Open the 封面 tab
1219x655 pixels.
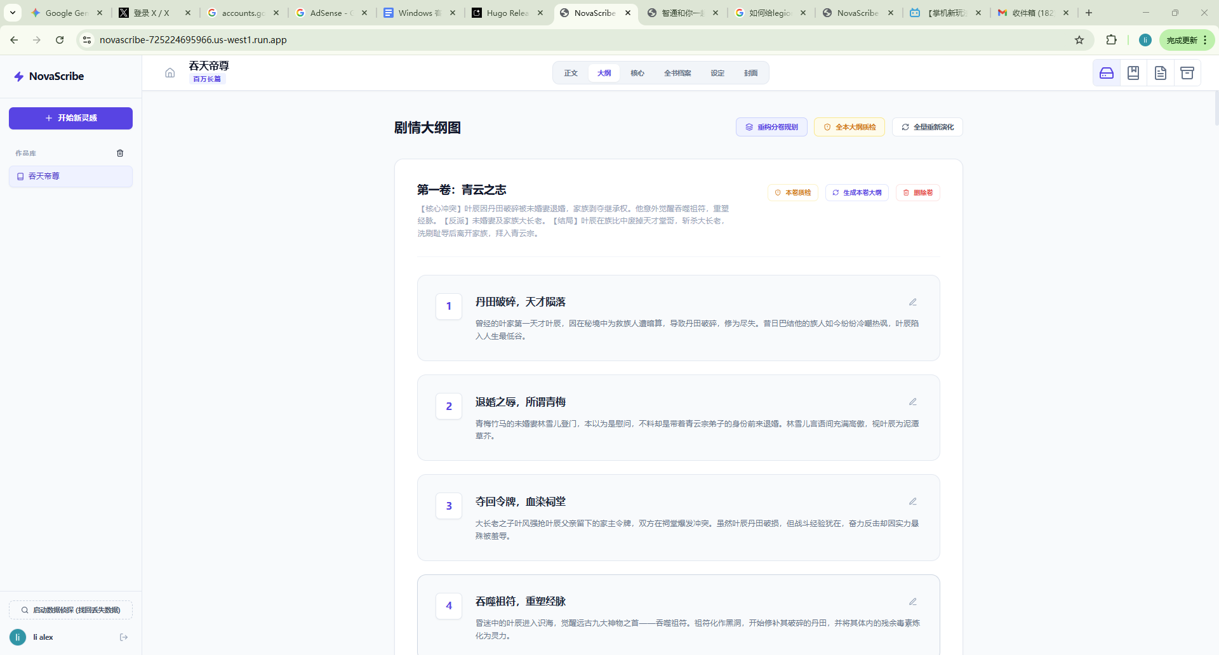coord(750,72)
